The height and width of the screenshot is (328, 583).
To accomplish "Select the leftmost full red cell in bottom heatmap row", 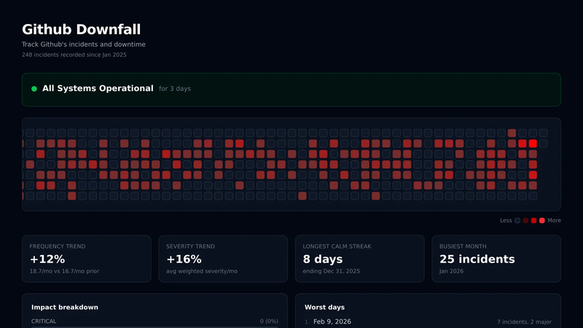I will tap(71, 195).
